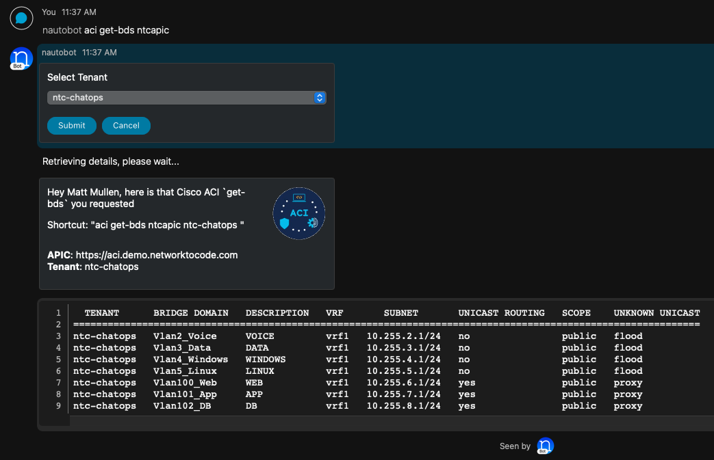Select the Vlan2_Voice row in the output
Image resolution: width=714 pixels, height=460 pixels.
[x=185, y=336]
